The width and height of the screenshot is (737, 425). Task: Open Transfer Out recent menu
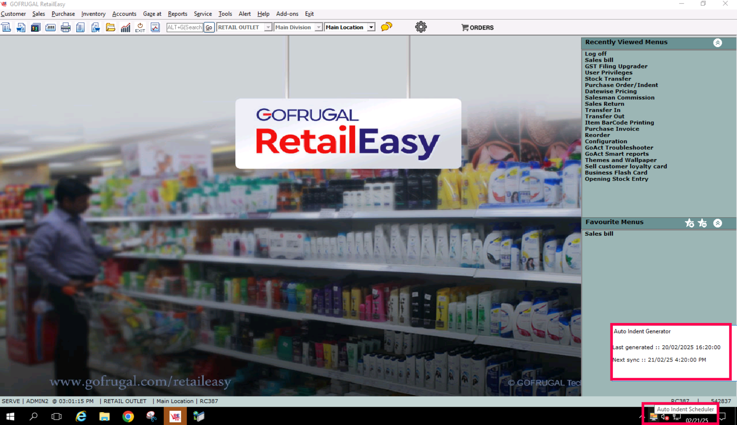605,116
